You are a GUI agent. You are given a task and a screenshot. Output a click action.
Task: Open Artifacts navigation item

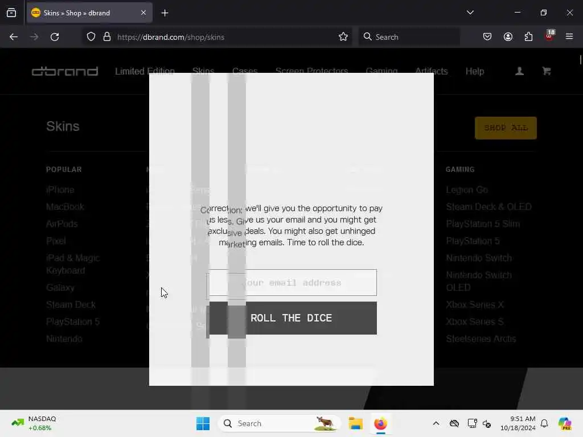[x=432, y=71]
